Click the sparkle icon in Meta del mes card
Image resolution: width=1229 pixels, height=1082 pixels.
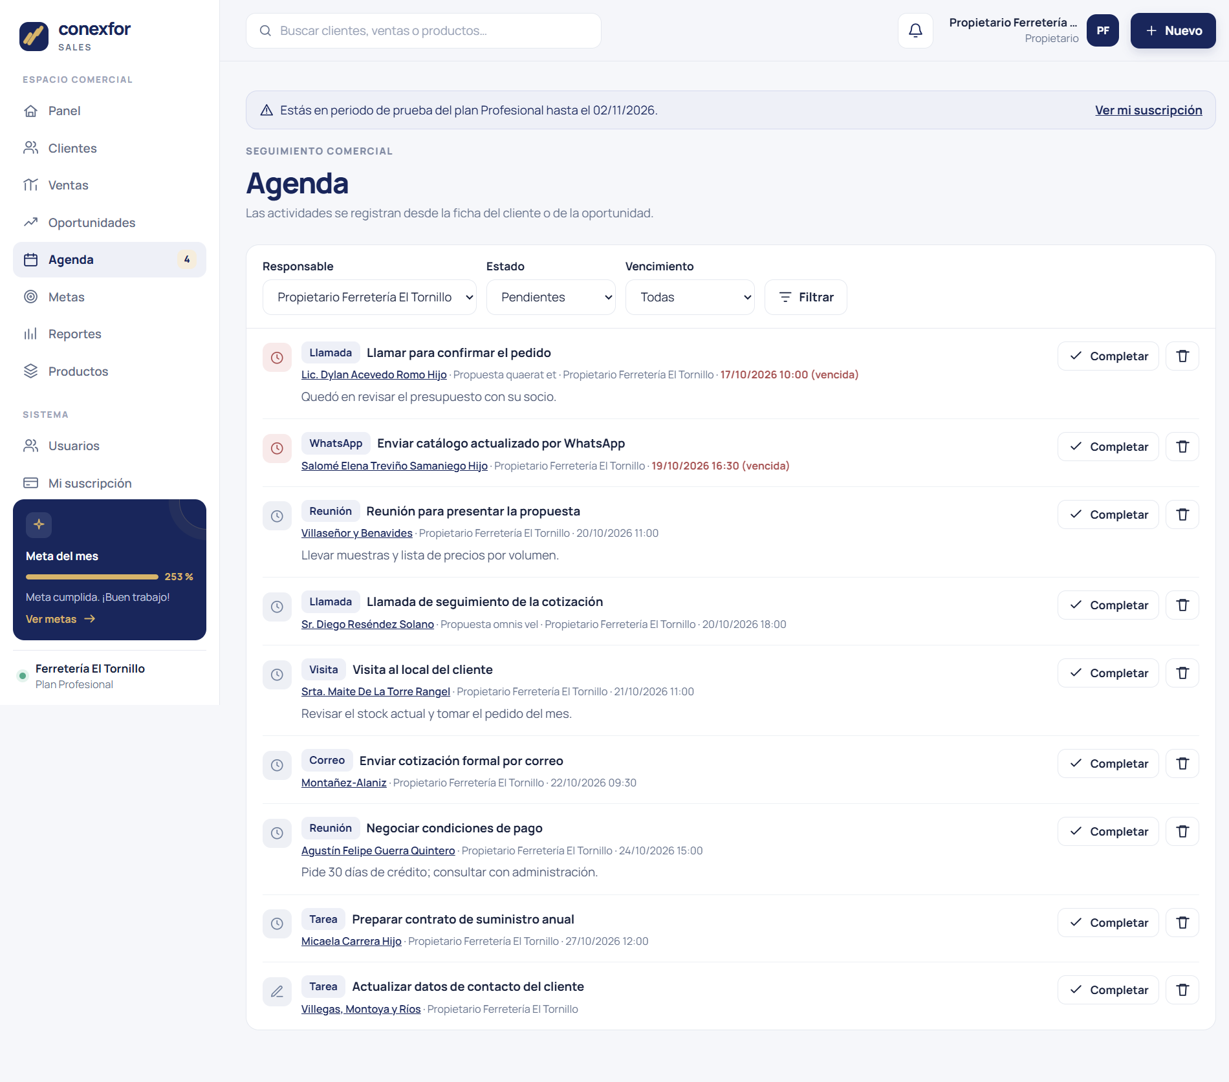[39, 525]
